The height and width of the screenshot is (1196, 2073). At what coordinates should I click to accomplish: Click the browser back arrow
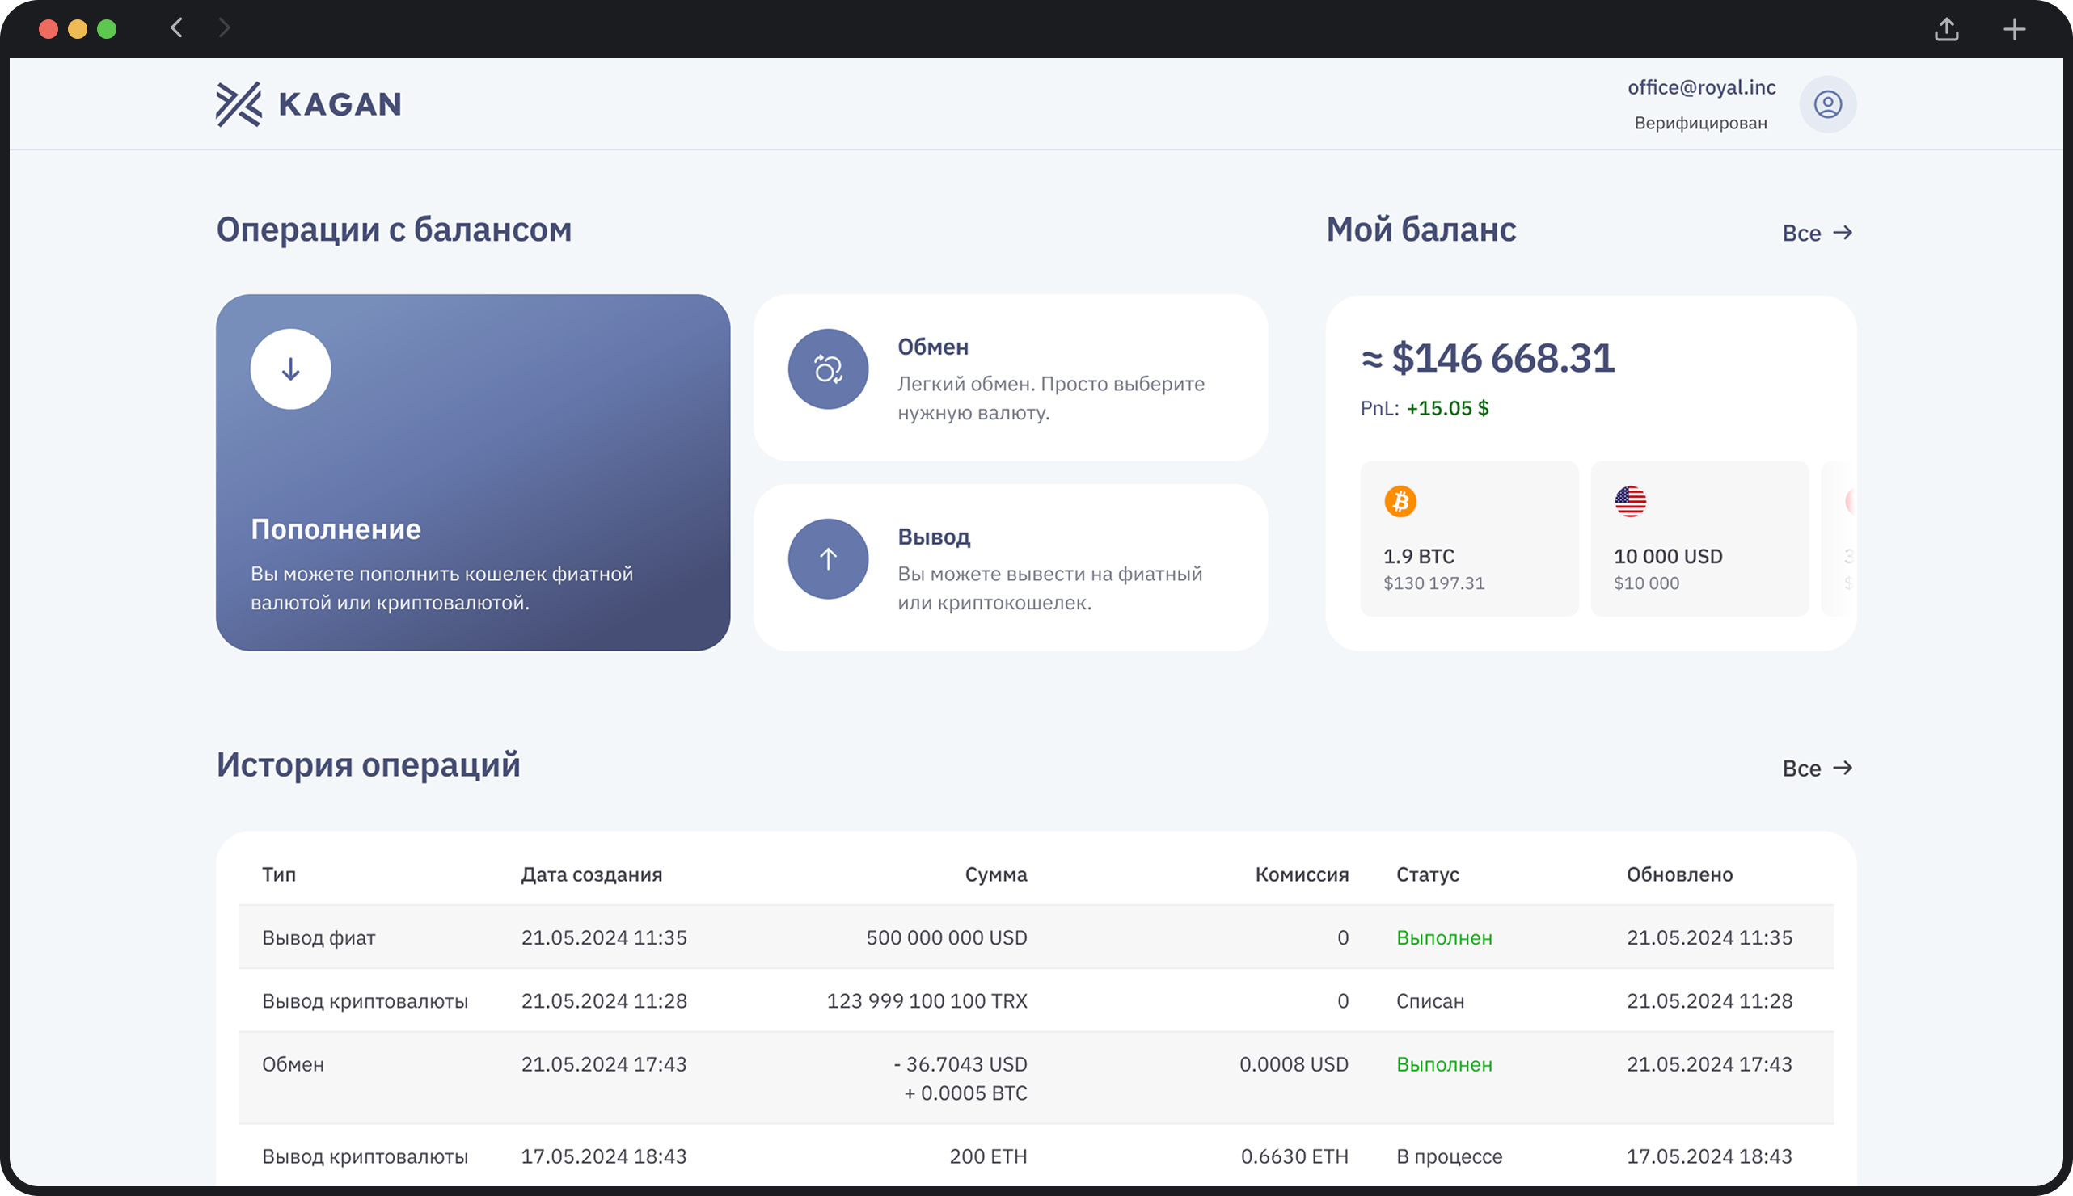(176, 28)
